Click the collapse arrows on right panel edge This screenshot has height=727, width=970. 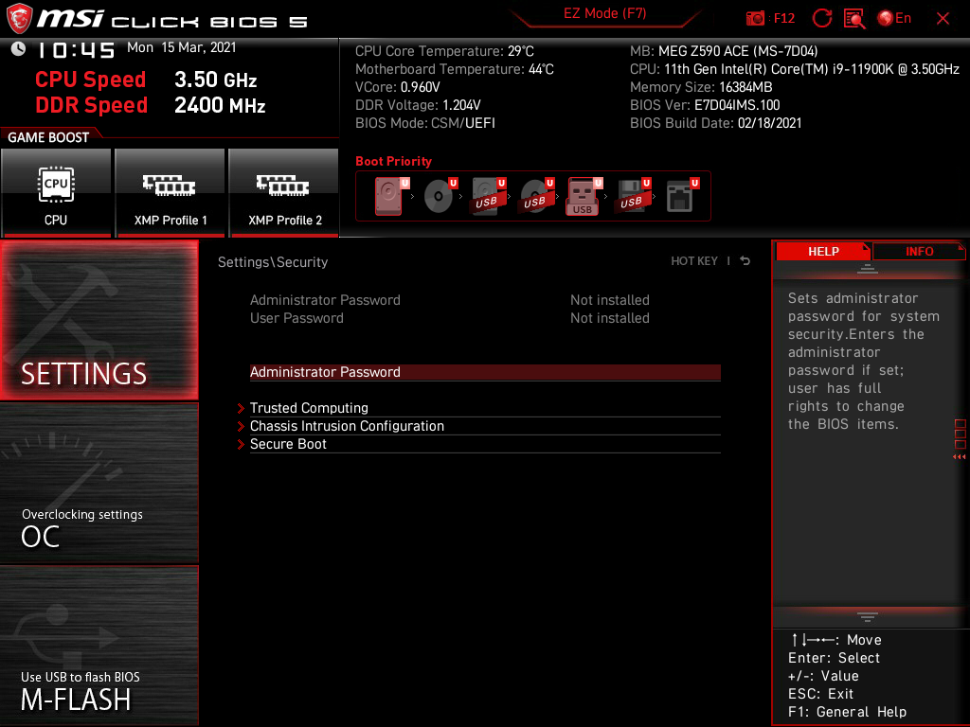960,457
